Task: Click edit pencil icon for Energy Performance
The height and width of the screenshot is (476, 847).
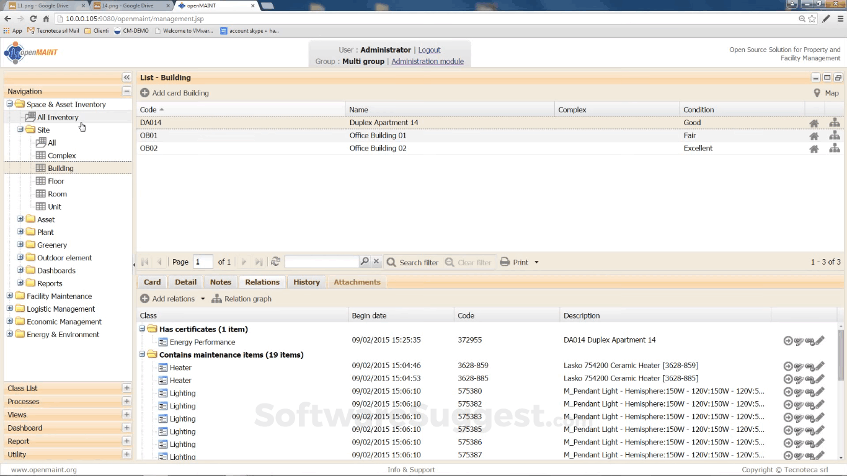Action: tap(820, 340)
